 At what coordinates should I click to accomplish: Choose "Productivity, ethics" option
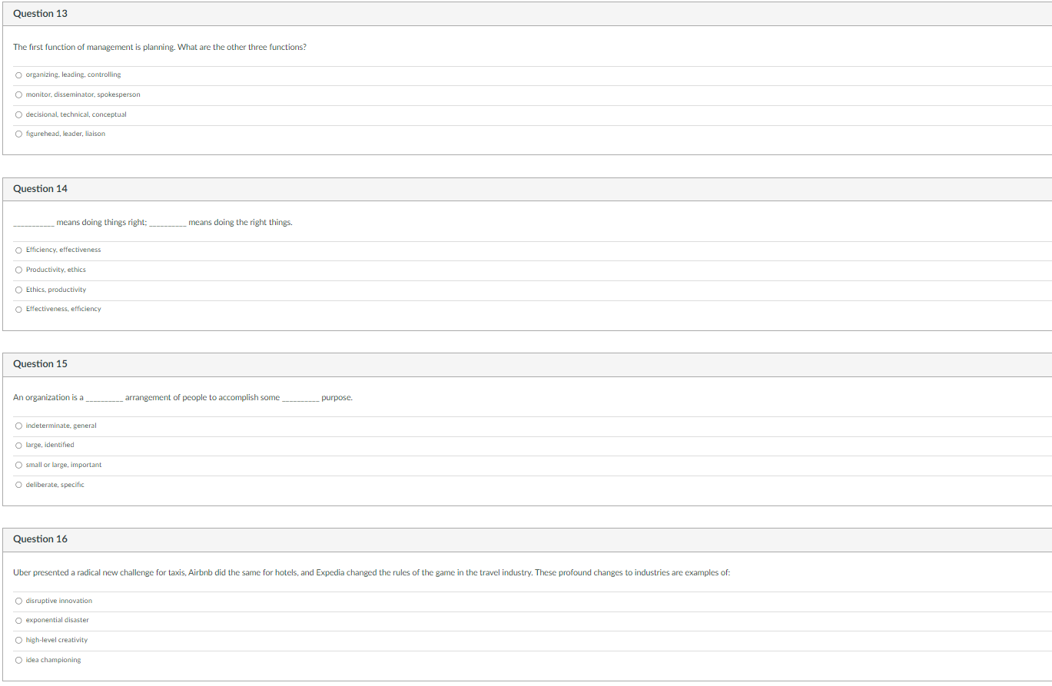18,270
